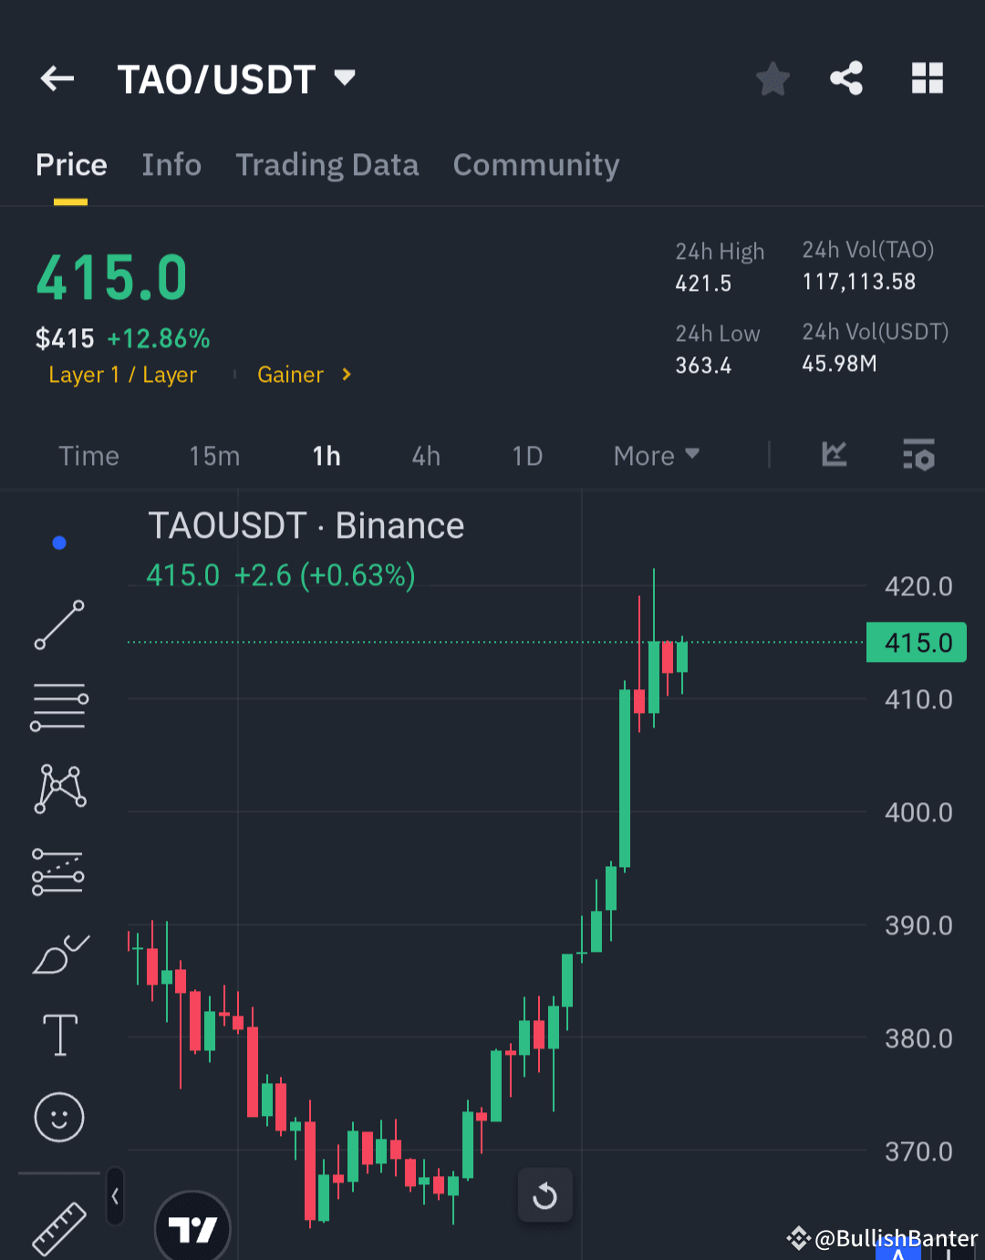Open the Community tab
Screen dimensions: 985x1260
(x=535, y=165)
